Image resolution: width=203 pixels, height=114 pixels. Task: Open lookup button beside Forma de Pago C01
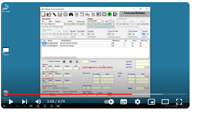click(x=113, y=34)
